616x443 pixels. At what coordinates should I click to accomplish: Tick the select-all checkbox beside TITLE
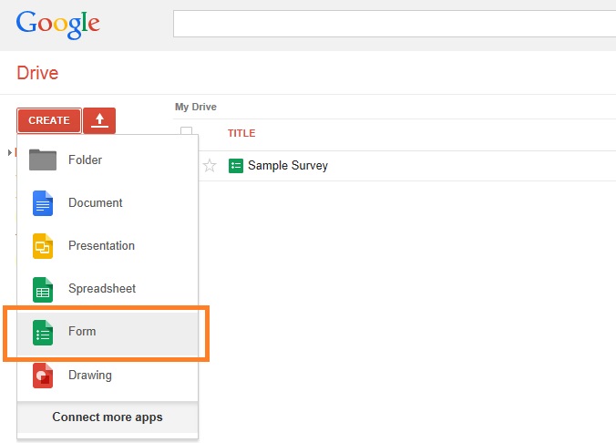coord(186,131)
